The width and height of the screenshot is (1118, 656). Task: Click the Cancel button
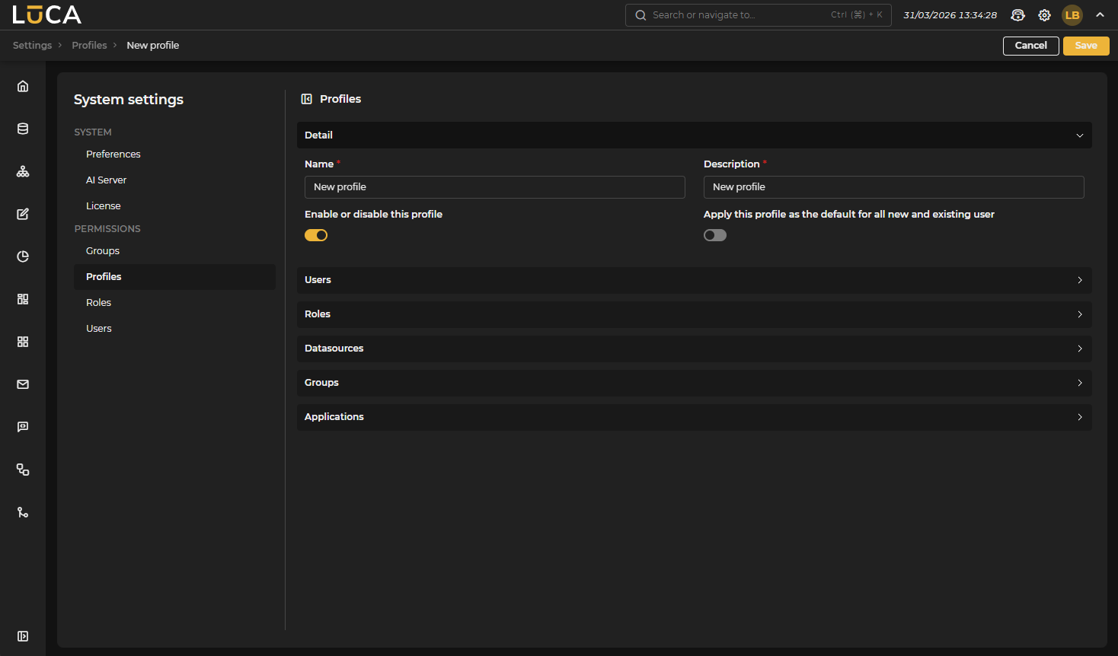(x=1030, y=46)
